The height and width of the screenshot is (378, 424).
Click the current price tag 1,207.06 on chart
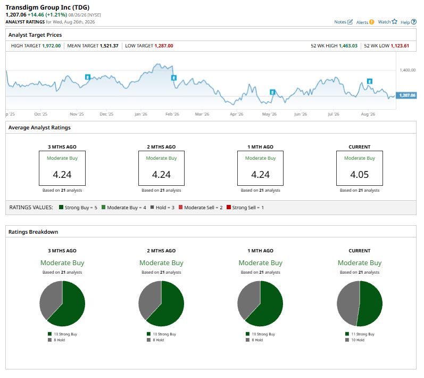406,95
